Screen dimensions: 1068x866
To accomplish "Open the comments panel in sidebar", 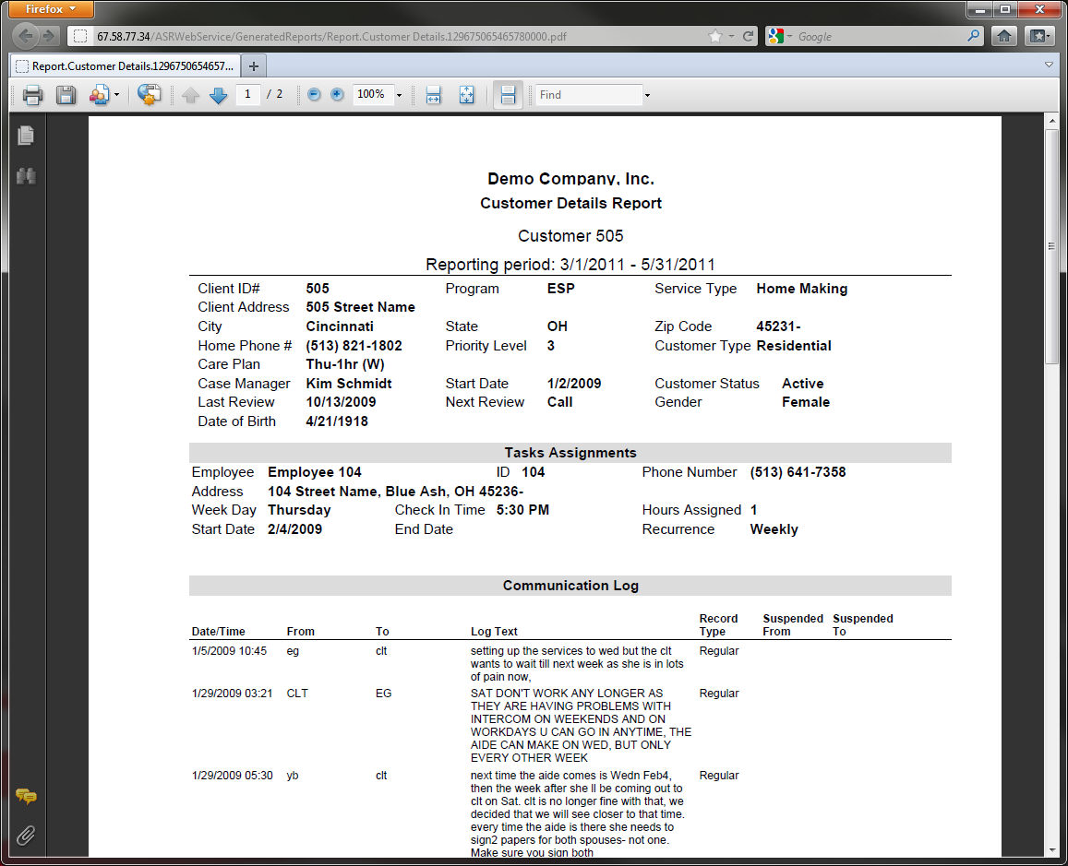I will [26, 797].
